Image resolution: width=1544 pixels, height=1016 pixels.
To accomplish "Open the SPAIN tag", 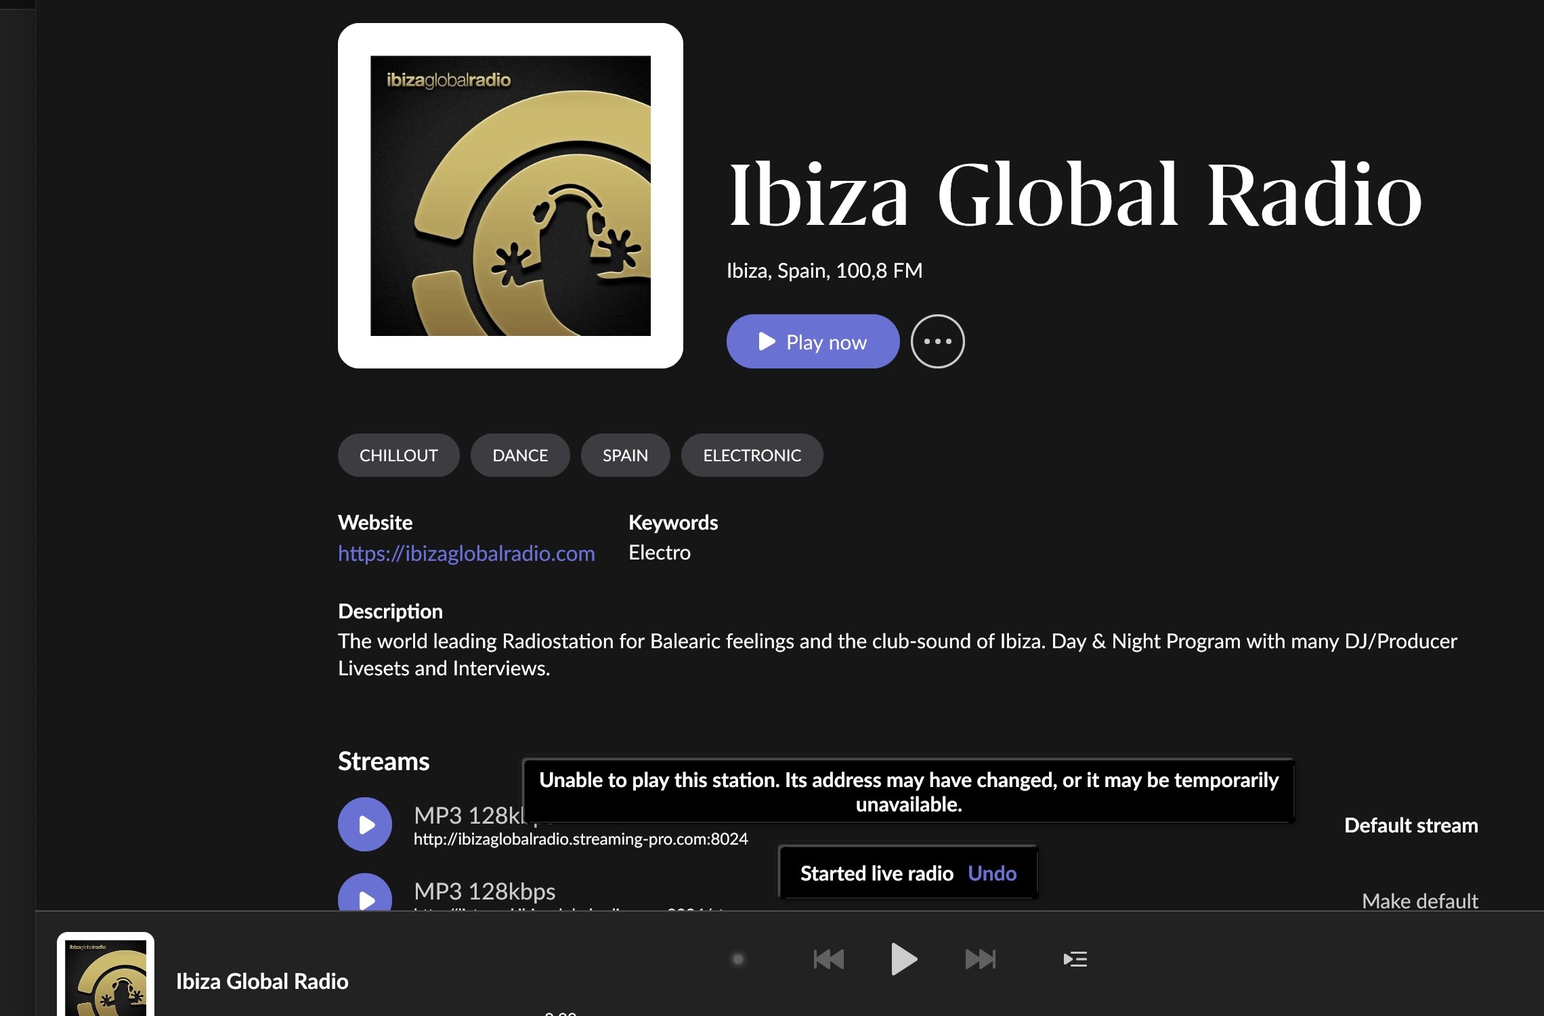I will click(x=625, y=455).
